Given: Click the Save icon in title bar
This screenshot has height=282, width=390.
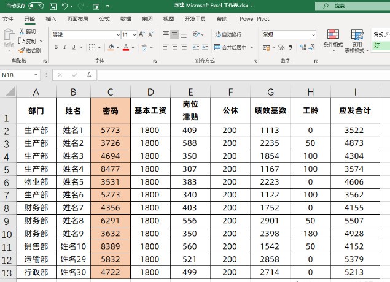Looking at the screenshot, I should (53, 6).
